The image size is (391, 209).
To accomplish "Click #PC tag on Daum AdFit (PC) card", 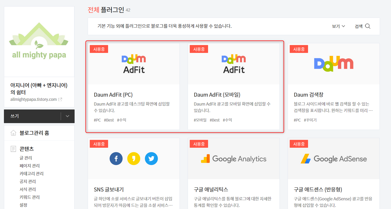I will tap(97, 120).
